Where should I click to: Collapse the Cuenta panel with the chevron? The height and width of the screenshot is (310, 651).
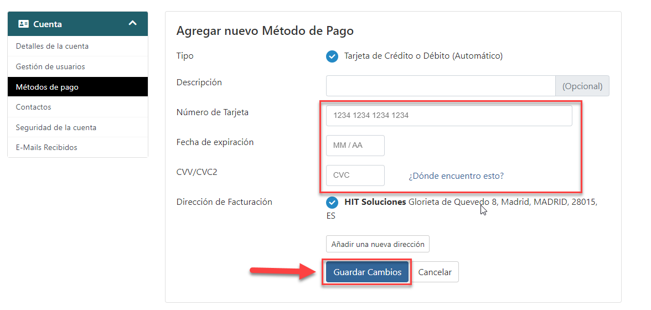coord(132,23)
